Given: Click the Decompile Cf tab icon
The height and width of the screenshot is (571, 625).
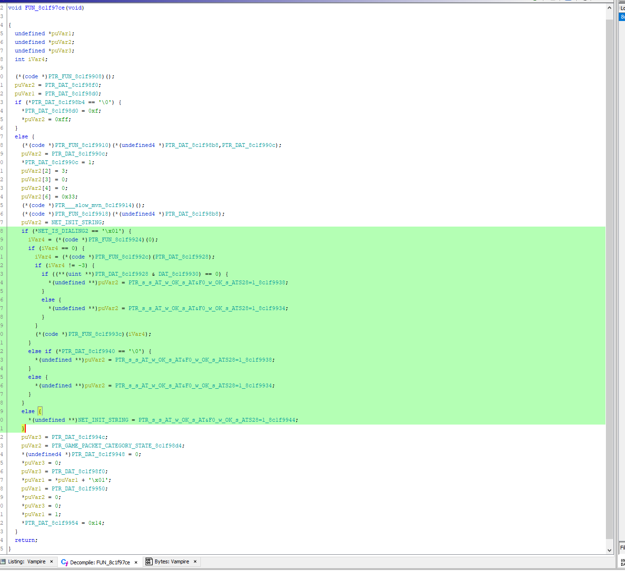Looking at the screenshot, I should pyautogui.click(x=64, y=562).
